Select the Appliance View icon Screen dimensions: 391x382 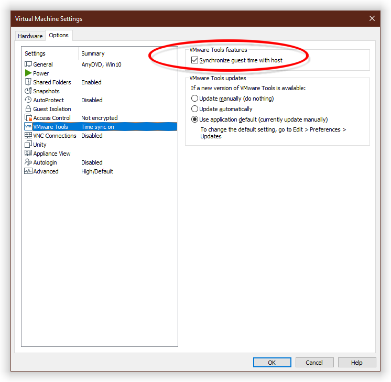coord(28,153)
